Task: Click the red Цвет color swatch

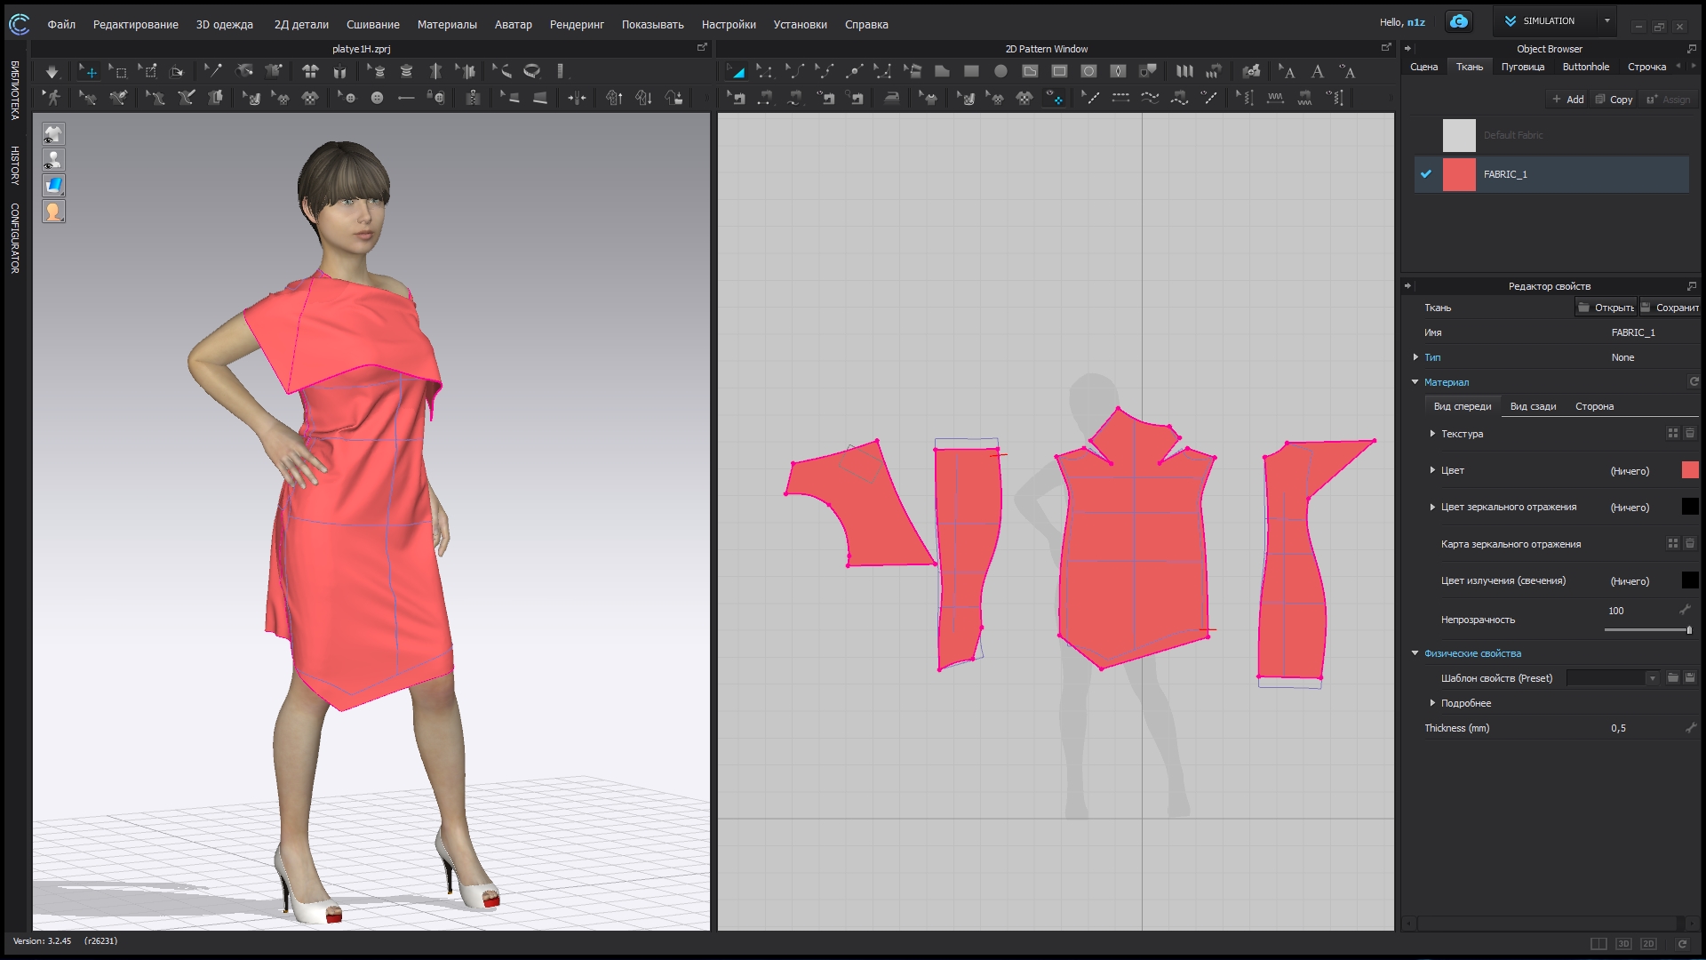Action: (1689, 470)
